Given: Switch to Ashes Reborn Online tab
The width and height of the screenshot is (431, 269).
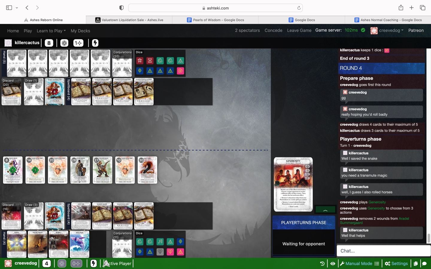Looking at the screenshot, I should [43, 20].
